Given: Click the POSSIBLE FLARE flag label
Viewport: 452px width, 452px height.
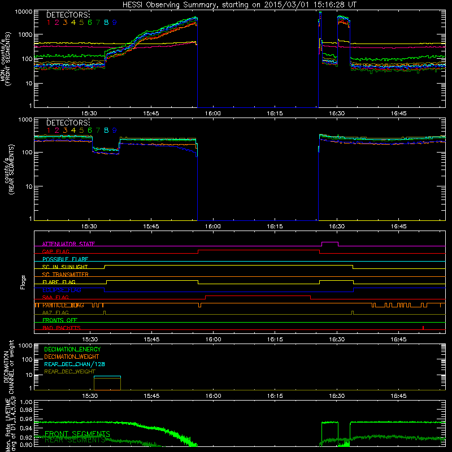Looking at the screenshot, I should coord(65,259).
